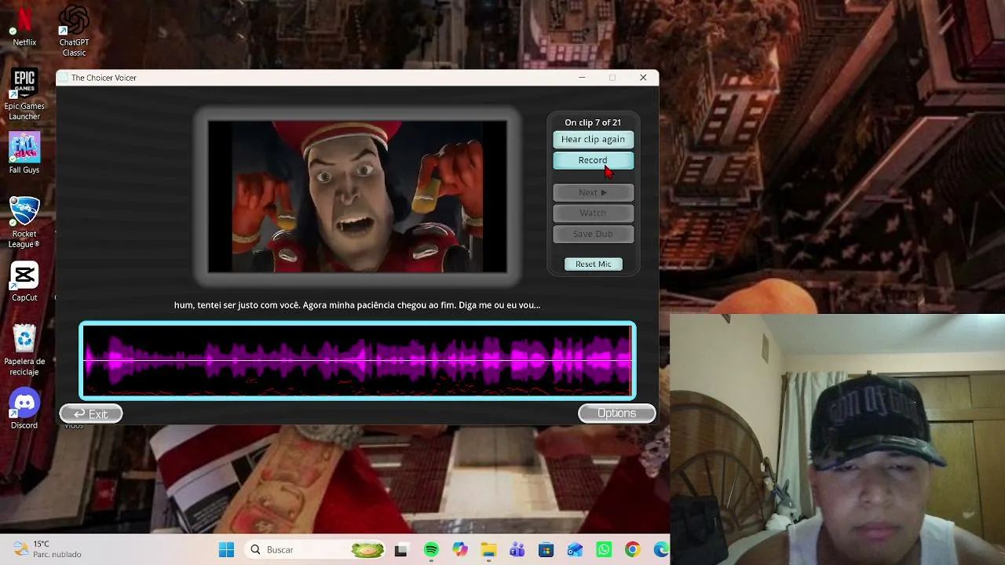
Task: Open ChatGPT Classic desktop shortcut
Action: pos(74,31)
